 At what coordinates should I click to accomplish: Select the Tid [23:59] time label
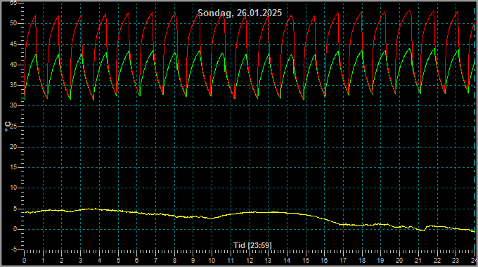click(252, 245)
